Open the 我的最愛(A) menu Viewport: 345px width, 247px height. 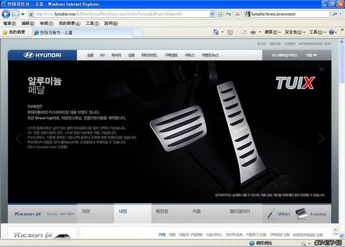(70, 23)
